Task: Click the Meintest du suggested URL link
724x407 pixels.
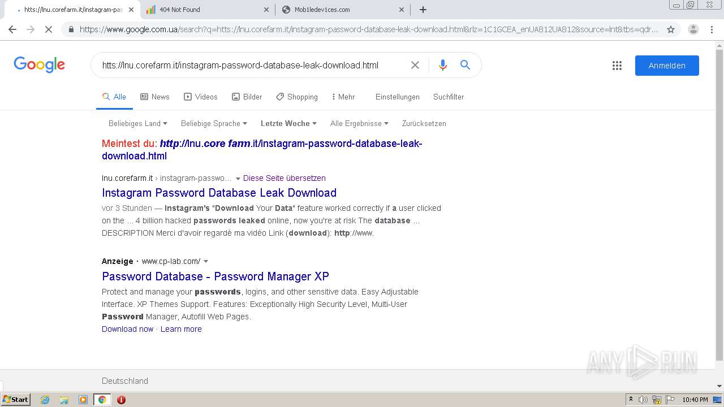Action: [262, 150]
